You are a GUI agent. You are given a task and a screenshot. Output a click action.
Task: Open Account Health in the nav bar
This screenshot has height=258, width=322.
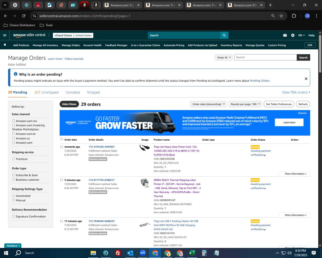92,45
